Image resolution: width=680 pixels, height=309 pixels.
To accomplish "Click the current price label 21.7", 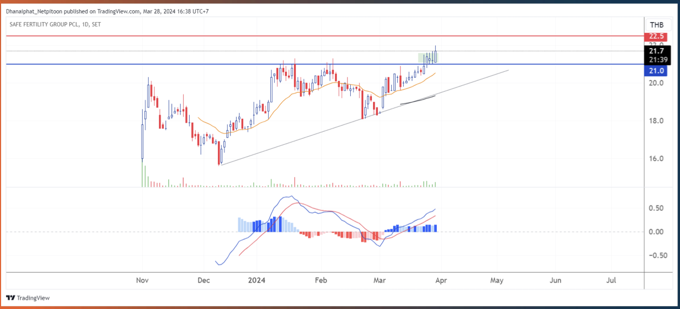I will (656, 51).
